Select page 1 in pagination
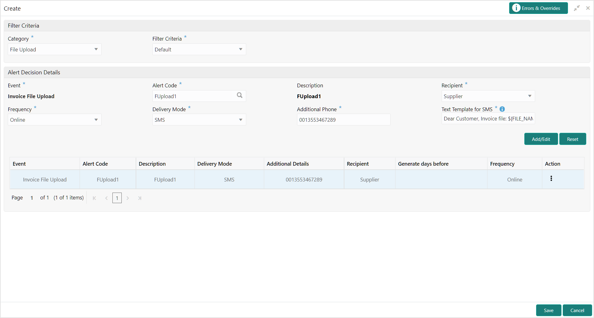This screenshot has height=318, width=594. click(117, 198)
